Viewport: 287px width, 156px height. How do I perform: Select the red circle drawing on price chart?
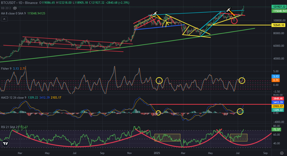click(234, 21)
